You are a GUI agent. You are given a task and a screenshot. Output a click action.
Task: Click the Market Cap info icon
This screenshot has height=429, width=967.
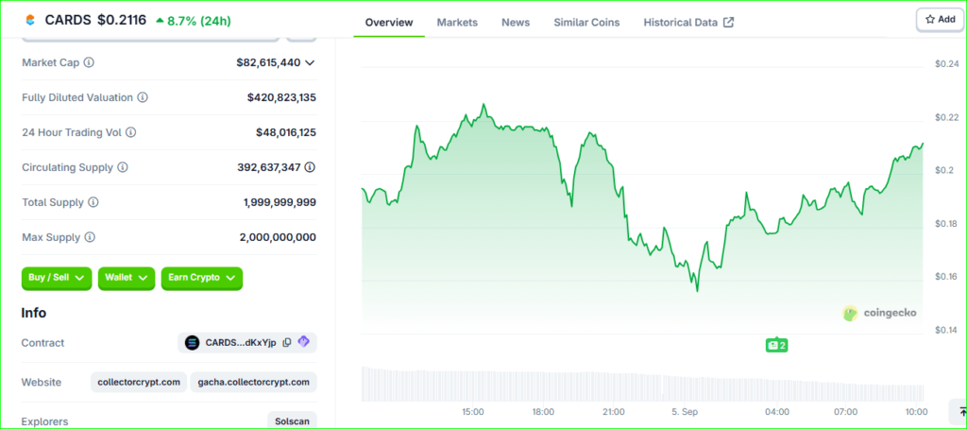coord(89,62)
